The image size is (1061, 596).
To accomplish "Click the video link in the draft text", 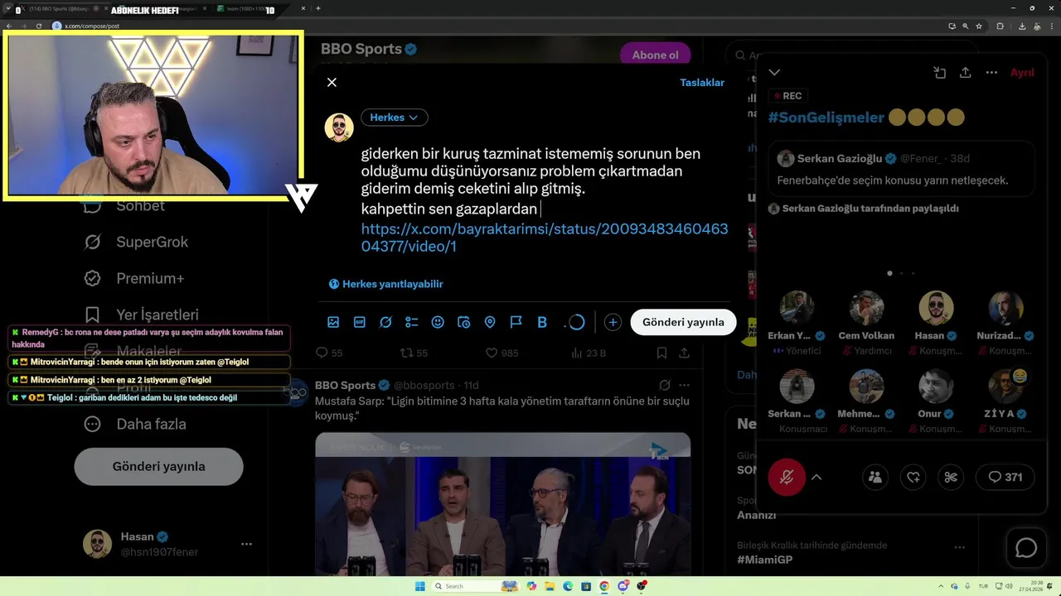I will pyautogui.click(x=545, y=238).
